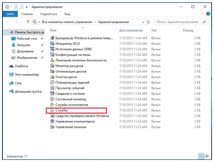Click the Службы компонентов file name
The height and width of the screenshot is (161, 214).
tap(72, 105)
